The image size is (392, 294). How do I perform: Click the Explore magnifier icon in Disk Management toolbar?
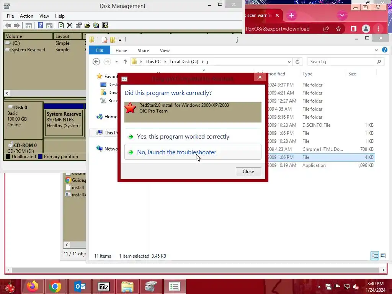point(96,25)
